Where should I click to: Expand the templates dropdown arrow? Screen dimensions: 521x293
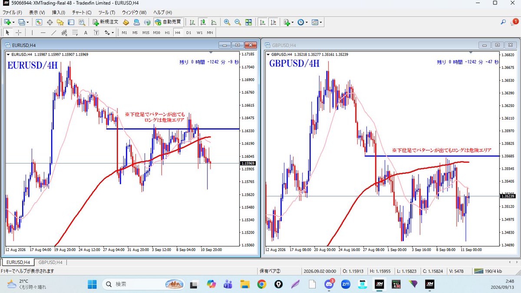click(x=321, y=22)
